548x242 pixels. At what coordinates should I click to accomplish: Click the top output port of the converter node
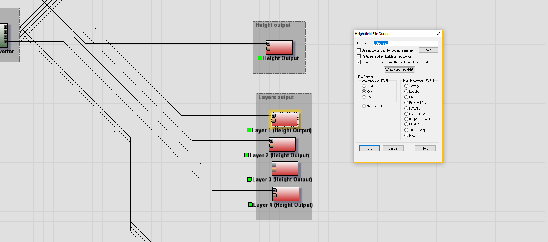click(6, 27)
